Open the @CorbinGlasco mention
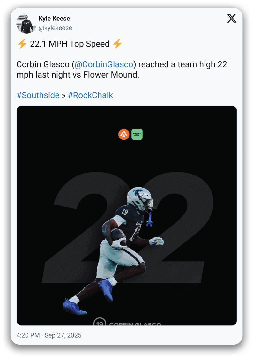This screenshot has width=253, height=358. pos(104,64)
